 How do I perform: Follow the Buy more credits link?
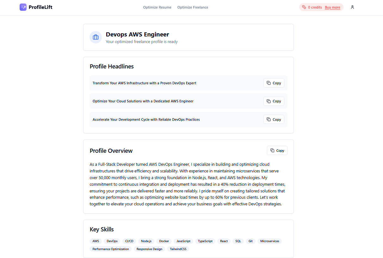click(x=332, y=7)
